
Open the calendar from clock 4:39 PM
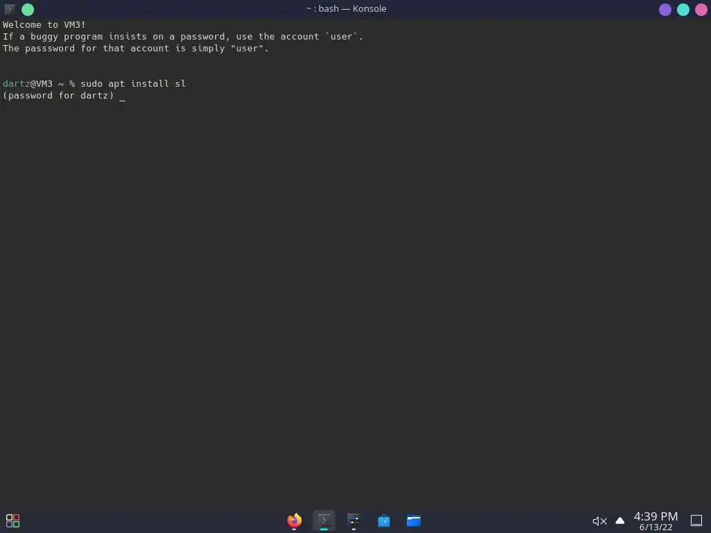click(655, 516)
